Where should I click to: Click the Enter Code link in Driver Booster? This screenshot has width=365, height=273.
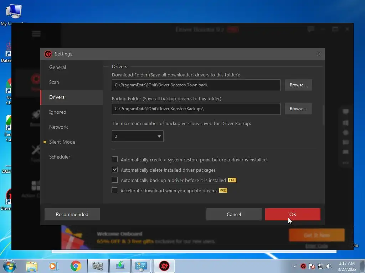click(x=317, y=246)
